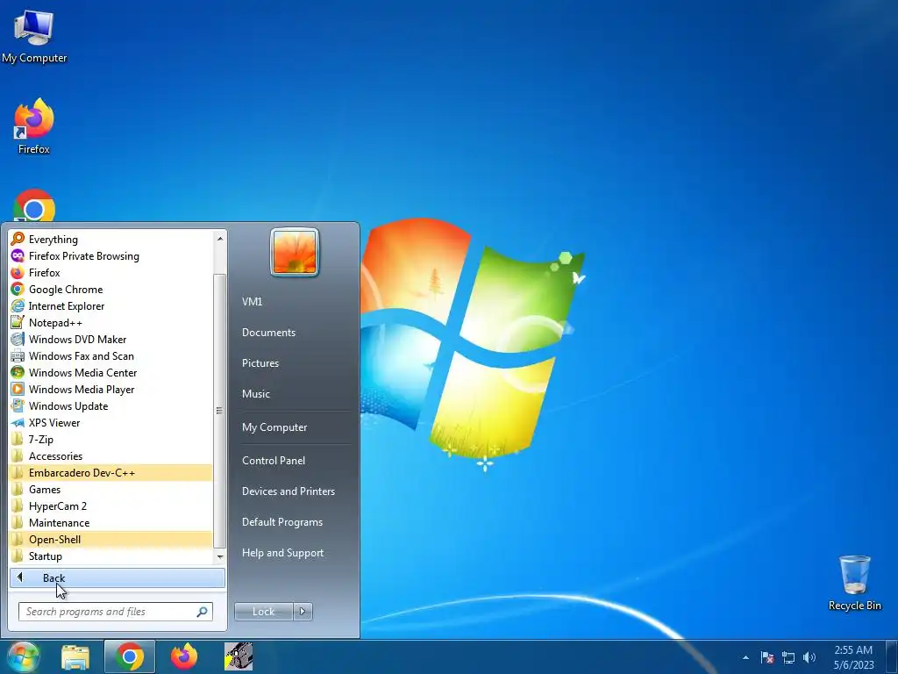This screenshot has width=898, height=674.
Task: Select Recycle Bin on desktop
Action: pyautogui.click(x=854, y=583)
